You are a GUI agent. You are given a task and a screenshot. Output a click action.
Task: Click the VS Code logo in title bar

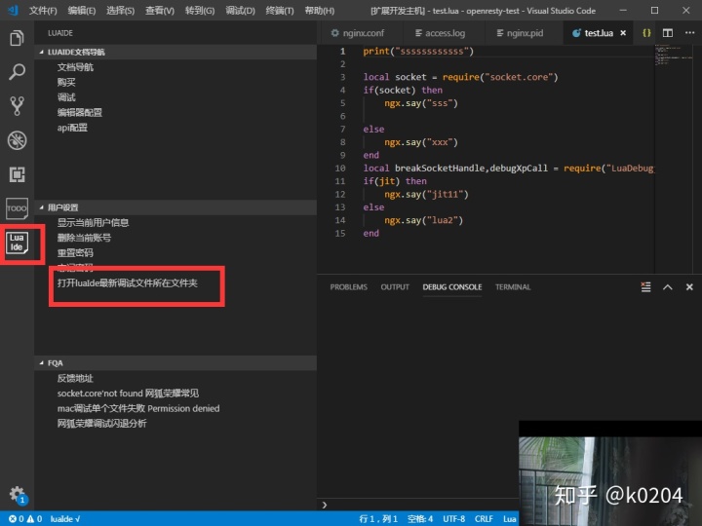pos(13,10)
